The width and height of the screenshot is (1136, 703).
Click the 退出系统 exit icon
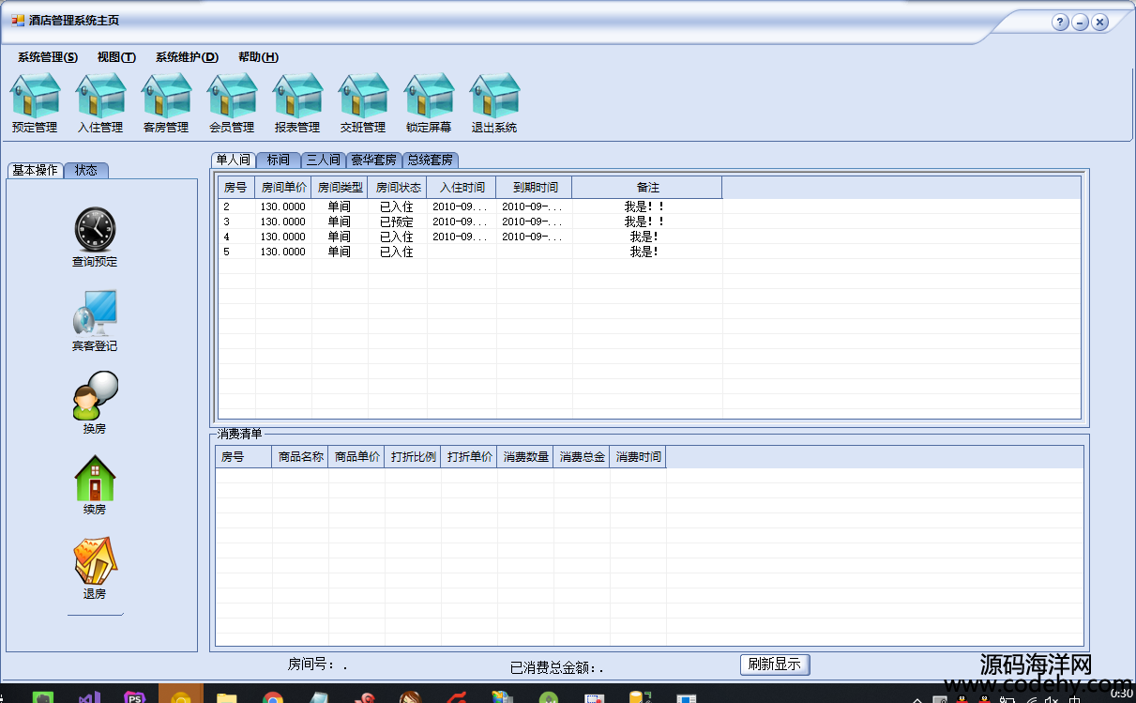click(x=494, y=97)
